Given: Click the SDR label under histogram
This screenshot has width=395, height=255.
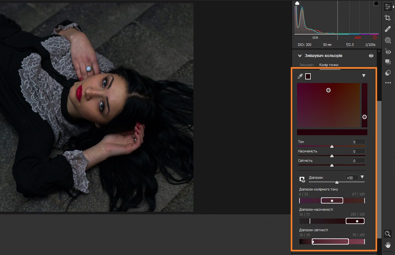Looking at the screenshot, I should tap(315, 38).
